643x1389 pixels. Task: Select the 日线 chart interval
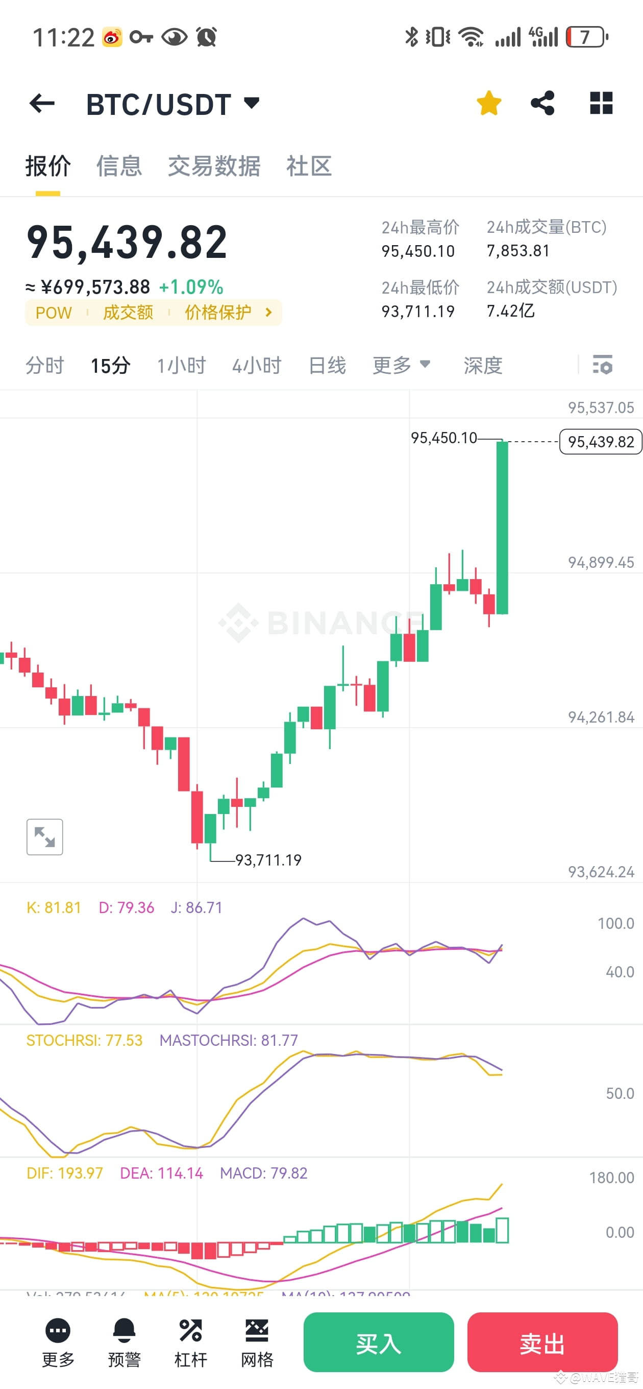tap(327, 366)
